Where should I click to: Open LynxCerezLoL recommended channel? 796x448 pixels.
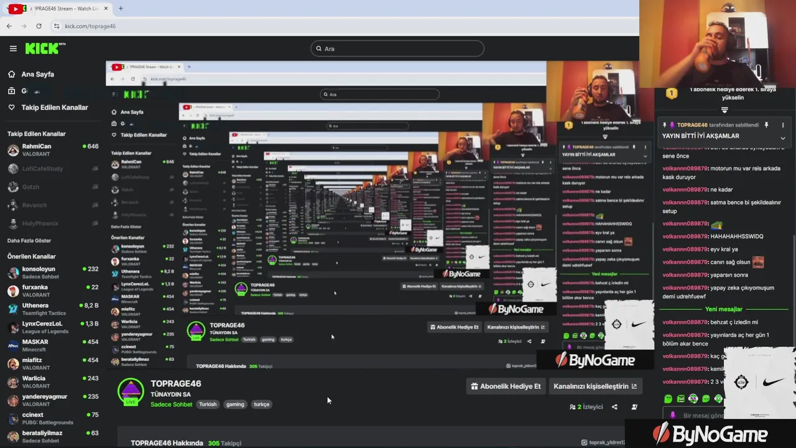click(x=53, y=327)
